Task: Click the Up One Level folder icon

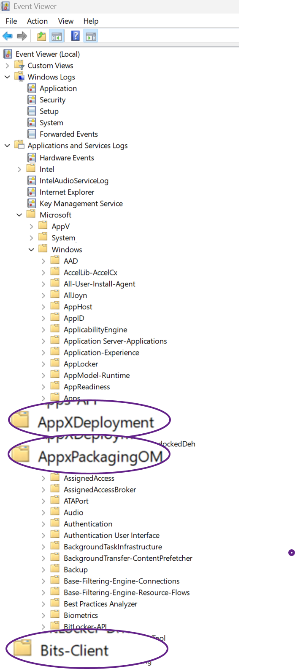Action: coord(41,36)
